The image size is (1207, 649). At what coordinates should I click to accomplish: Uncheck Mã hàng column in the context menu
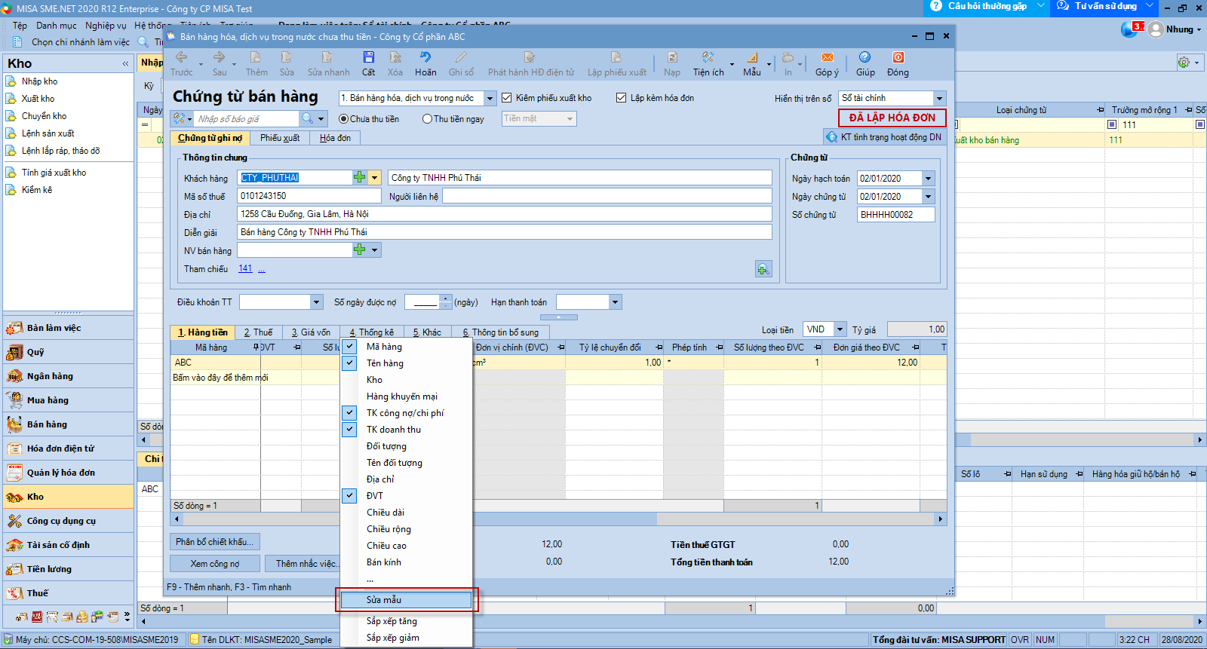tap(349, 347)
